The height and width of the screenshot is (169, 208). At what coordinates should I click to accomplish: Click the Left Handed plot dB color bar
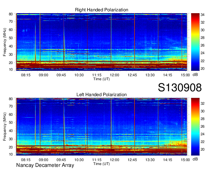[195, 127]
